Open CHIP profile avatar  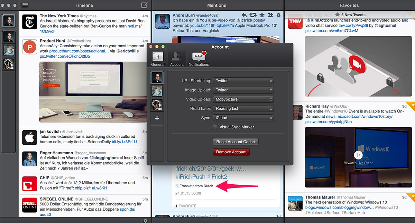[x=29, y=184]
